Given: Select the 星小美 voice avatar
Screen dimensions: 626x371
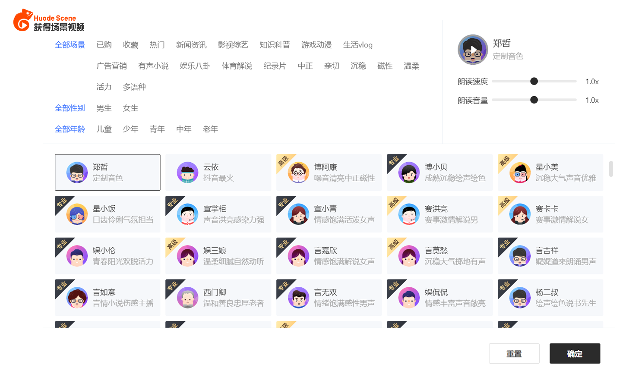Looking at the screenshot, I should 520,173.
